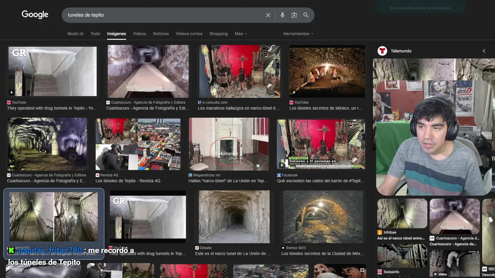This screenshot has height=278, width=495.
Task: Switch to the Videos tab
Action: 139,34
